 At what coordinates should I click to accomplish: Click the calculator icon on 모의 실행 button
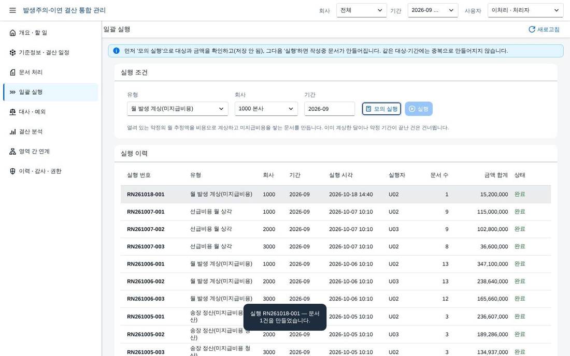click(368, 109)
